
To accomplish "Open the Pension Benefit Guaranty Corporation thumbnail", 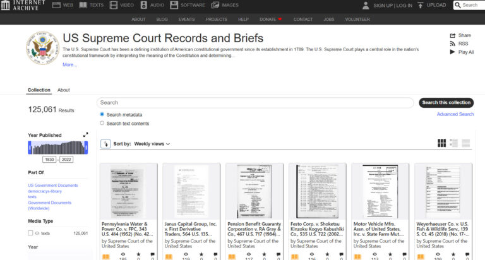I will click(254, 191).
